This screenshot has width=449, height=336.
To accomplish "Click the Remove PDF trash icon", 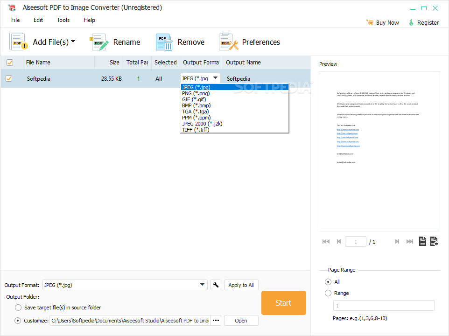I will pos(164,42).
